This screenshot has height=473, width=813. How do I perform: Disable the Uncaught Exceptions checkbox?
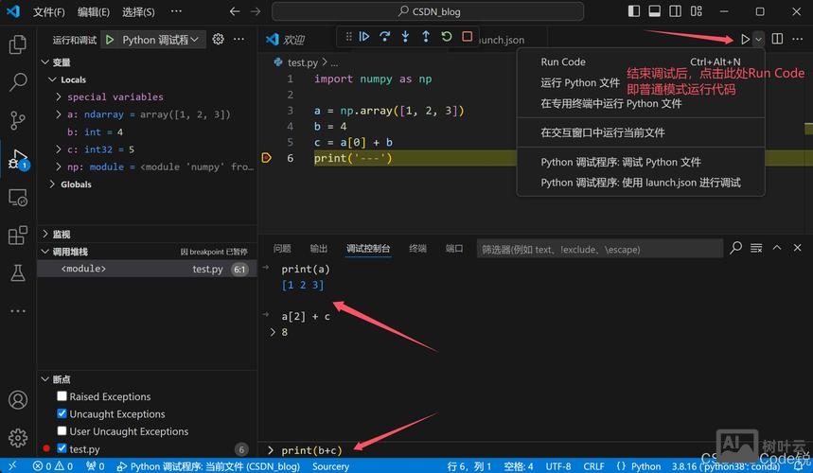click(62, 414)
